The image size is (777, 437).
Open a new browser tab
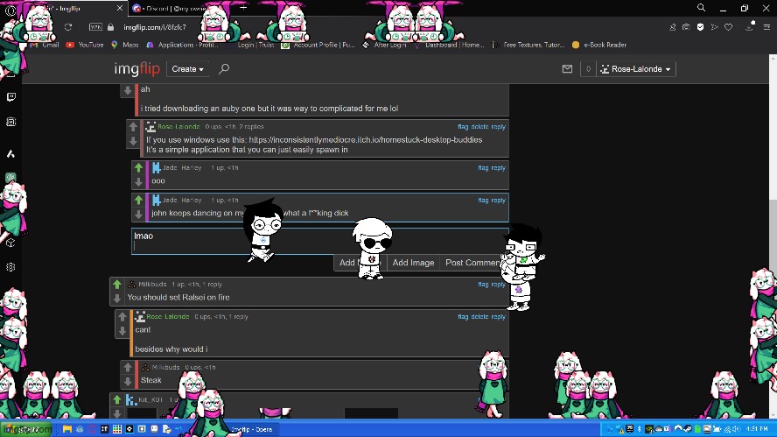point(243,8)
